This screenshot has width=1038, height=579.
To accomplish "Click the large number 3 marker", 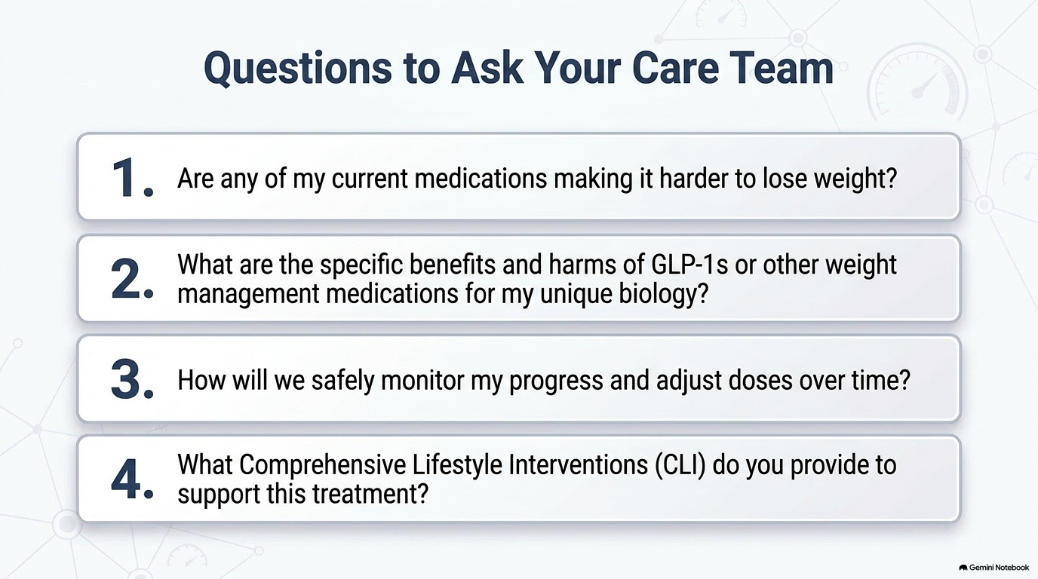I will coord(131,380).
